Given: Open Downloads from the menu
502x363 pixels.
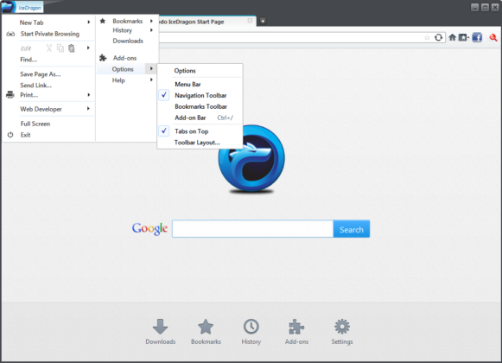Looking at the screenshot, I should pyautogui.click(x=128, y=41).
